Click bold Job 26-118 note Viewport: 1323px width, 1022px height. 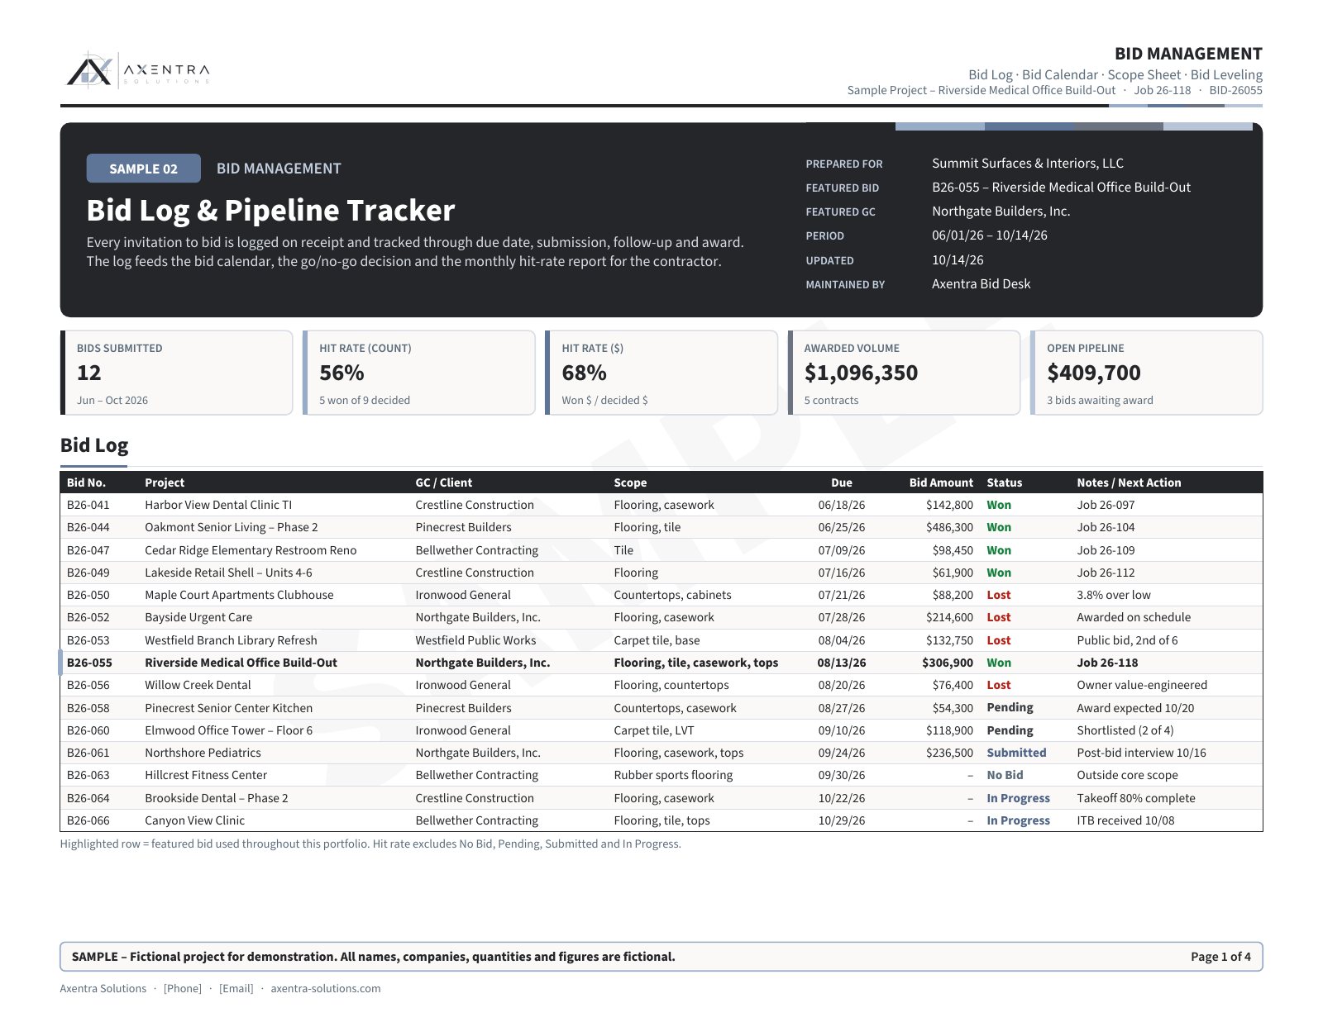click(x=1107, y=663)
